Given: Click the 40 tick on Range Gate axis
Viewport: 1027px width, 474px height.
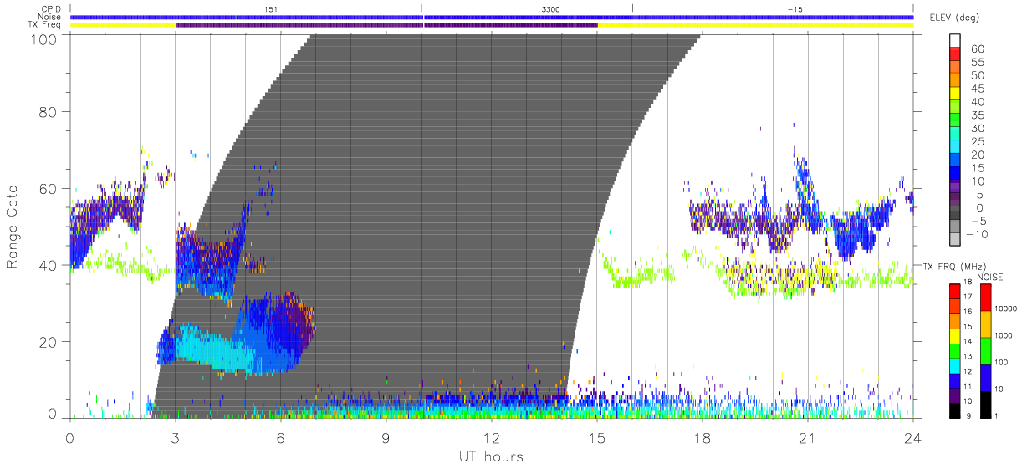Looking at the screenshot, I should tap(49, 265).
